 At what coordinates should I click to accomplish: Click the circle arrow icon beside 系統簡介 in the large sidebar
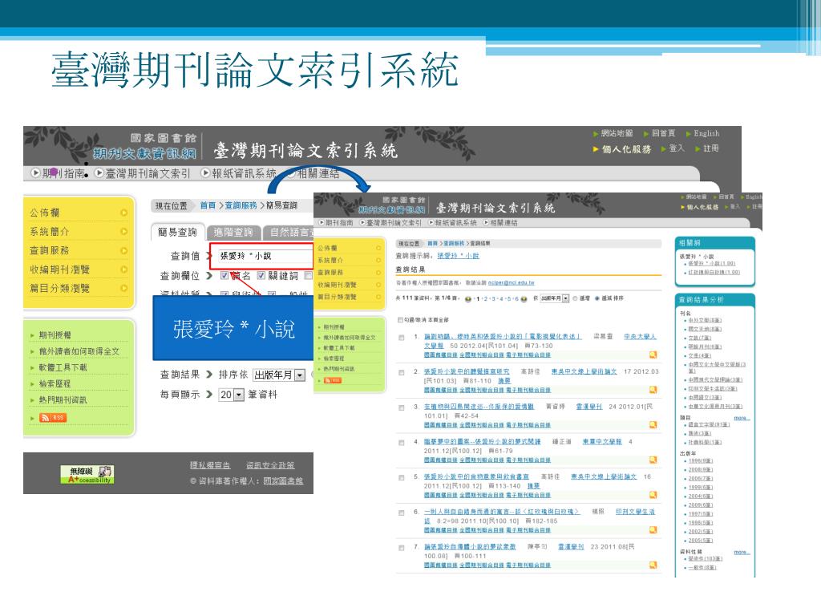[124, 232]
